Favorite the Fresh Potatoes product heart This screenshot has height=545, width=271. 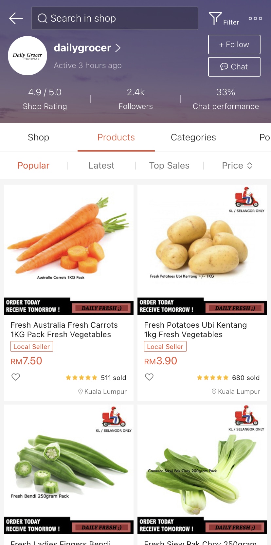point(149,377)
